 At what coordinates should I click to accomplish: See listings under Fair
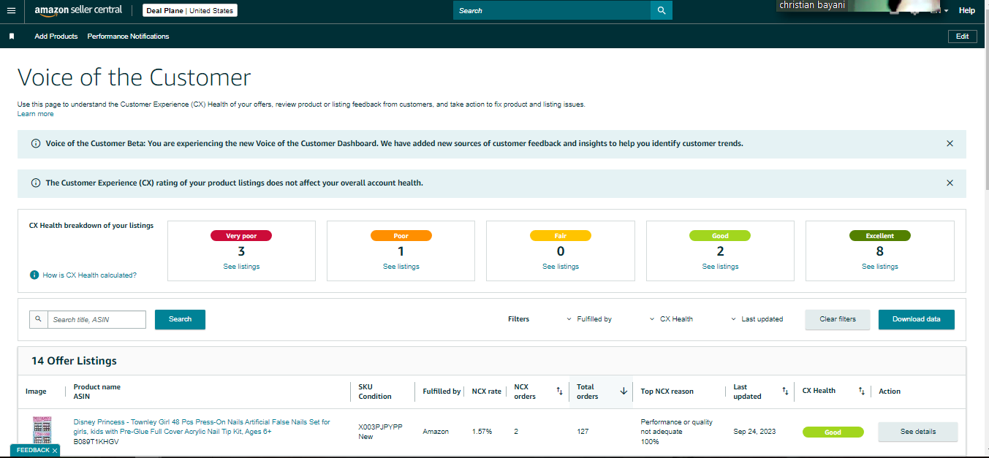(x=561, y=267)
